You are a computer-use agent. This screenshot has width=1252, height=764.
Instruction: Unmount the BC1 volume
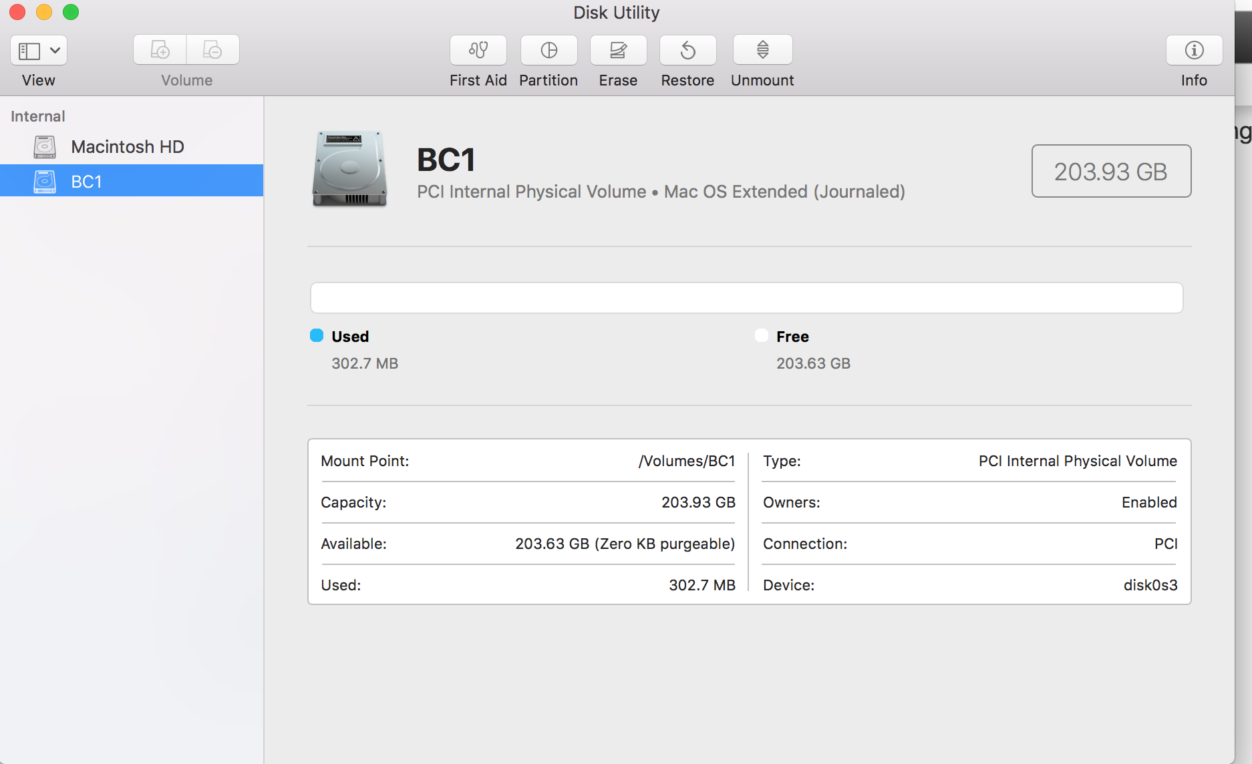click(x=762, y=50)
